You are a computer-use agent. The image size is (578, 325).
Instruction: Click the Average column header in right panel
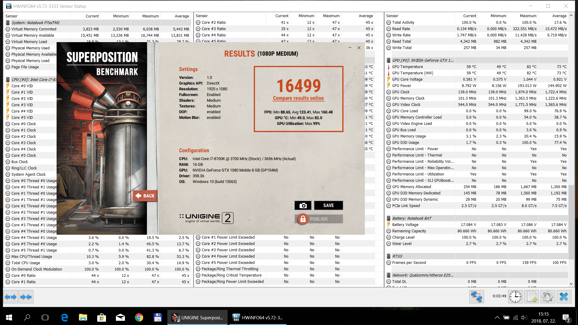[559, 16]
